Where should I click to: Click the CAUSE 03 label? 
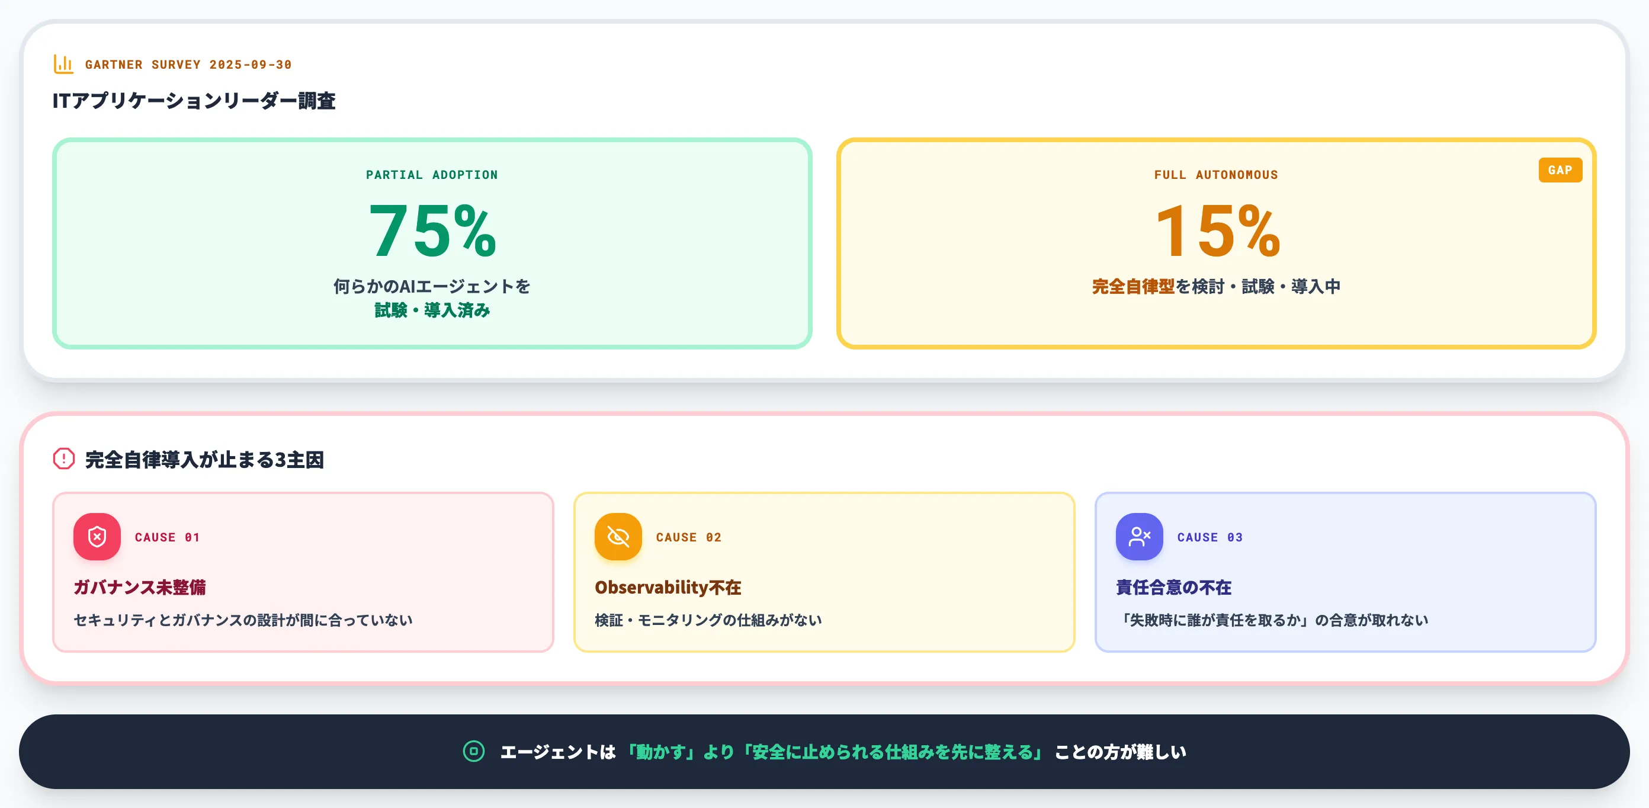tap(1210, 537)
